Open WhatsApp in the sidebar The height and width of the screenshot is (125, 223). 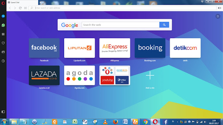pos(3,25)
